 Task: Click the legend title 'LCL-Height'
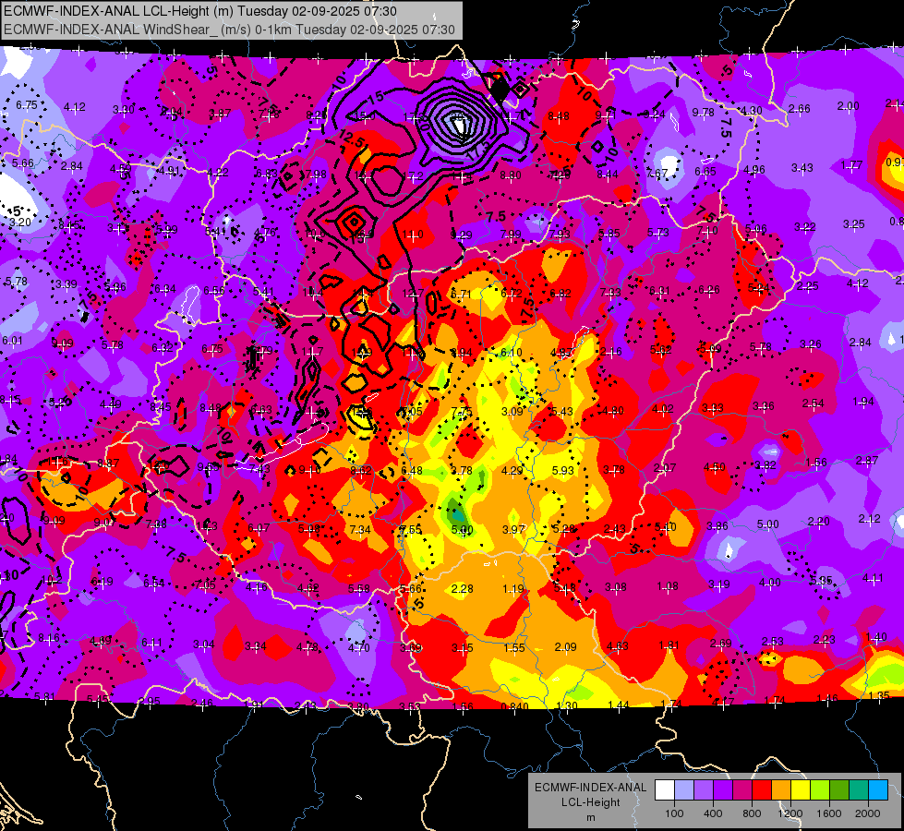click(x=591, y=802)
